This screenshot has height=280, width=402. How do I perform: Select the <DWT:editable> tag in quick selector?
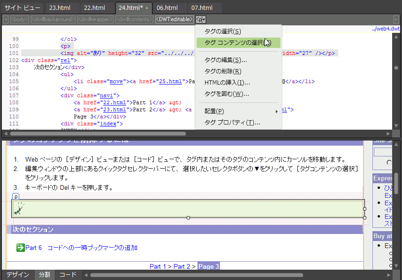pyautogui.click(x=174, y=19)
